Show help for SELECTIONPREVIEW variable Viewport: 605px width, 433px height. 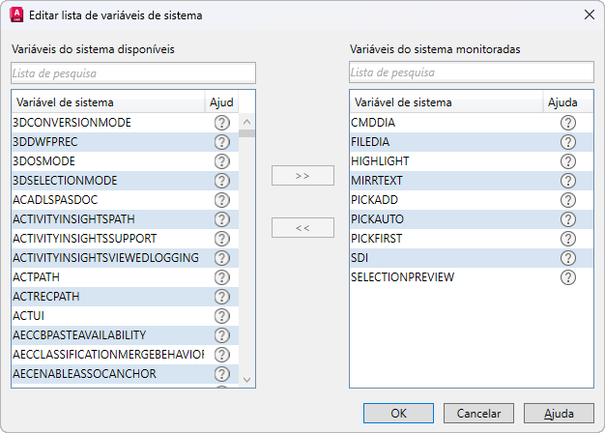point(567,277)
